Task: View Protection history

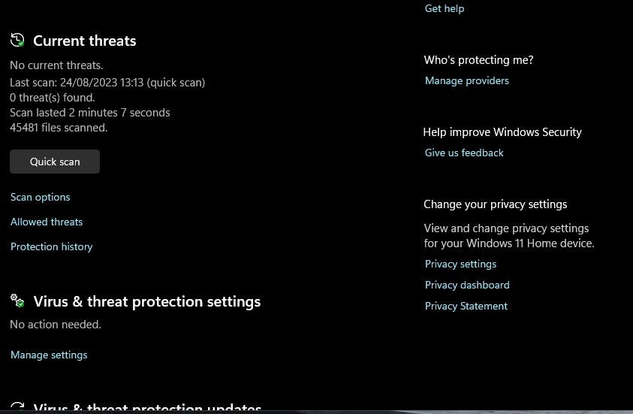Action: pos(52,246)
